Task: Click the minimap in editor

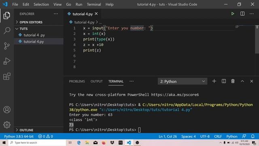Action: click(244, 27)
